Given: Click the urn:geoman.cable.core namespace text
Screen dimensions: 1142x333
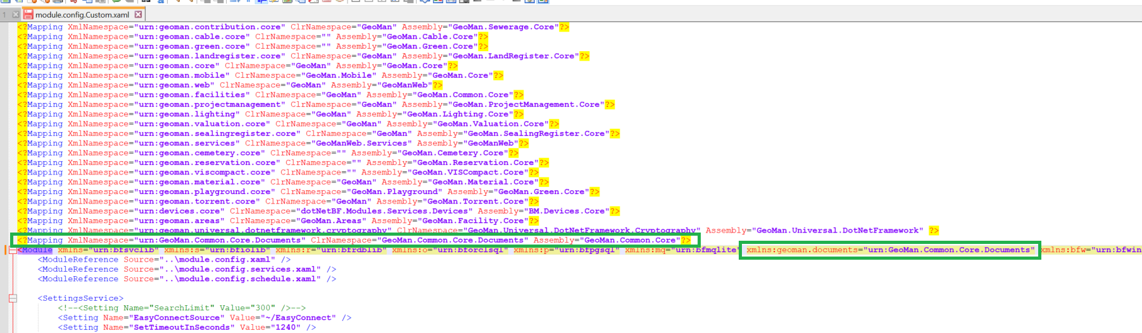Looking at the screenshot, I should [x=193, y=37].
